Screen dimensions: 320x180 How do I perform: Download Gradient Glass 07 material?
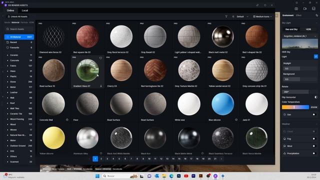pos(101,86)
